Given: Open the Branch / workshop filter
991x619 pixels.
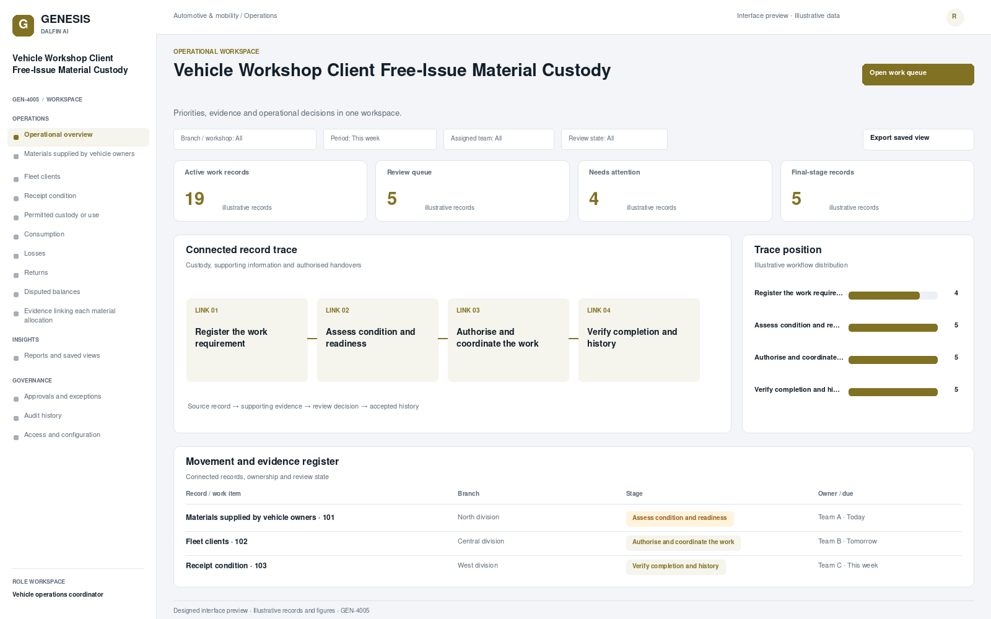Looking at the screenshot, I should [x=245, y=139].
